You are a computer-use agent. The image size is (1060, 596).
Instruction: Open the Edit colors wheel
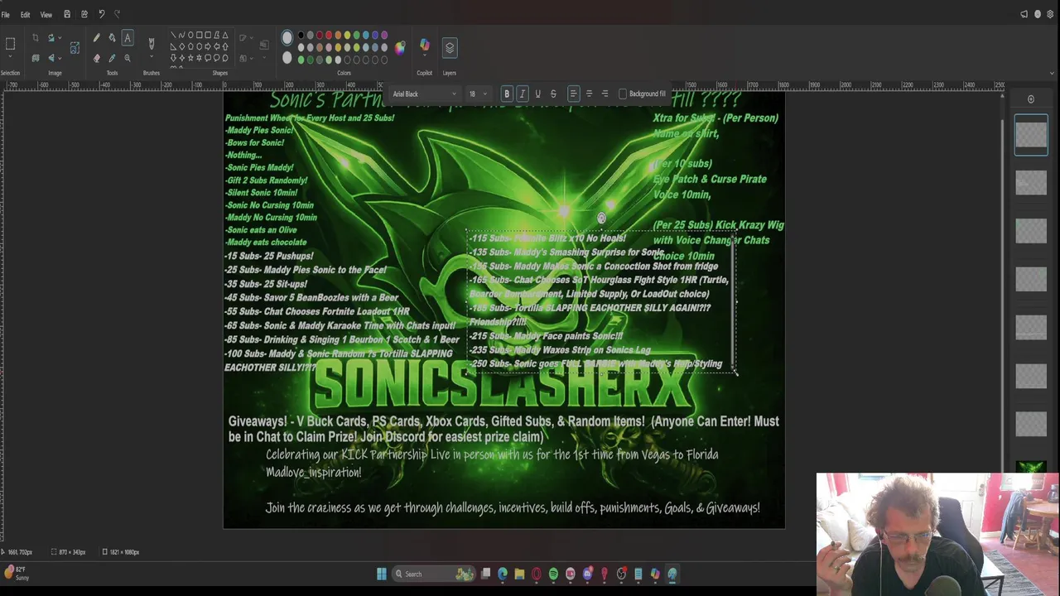pos(400,47)
